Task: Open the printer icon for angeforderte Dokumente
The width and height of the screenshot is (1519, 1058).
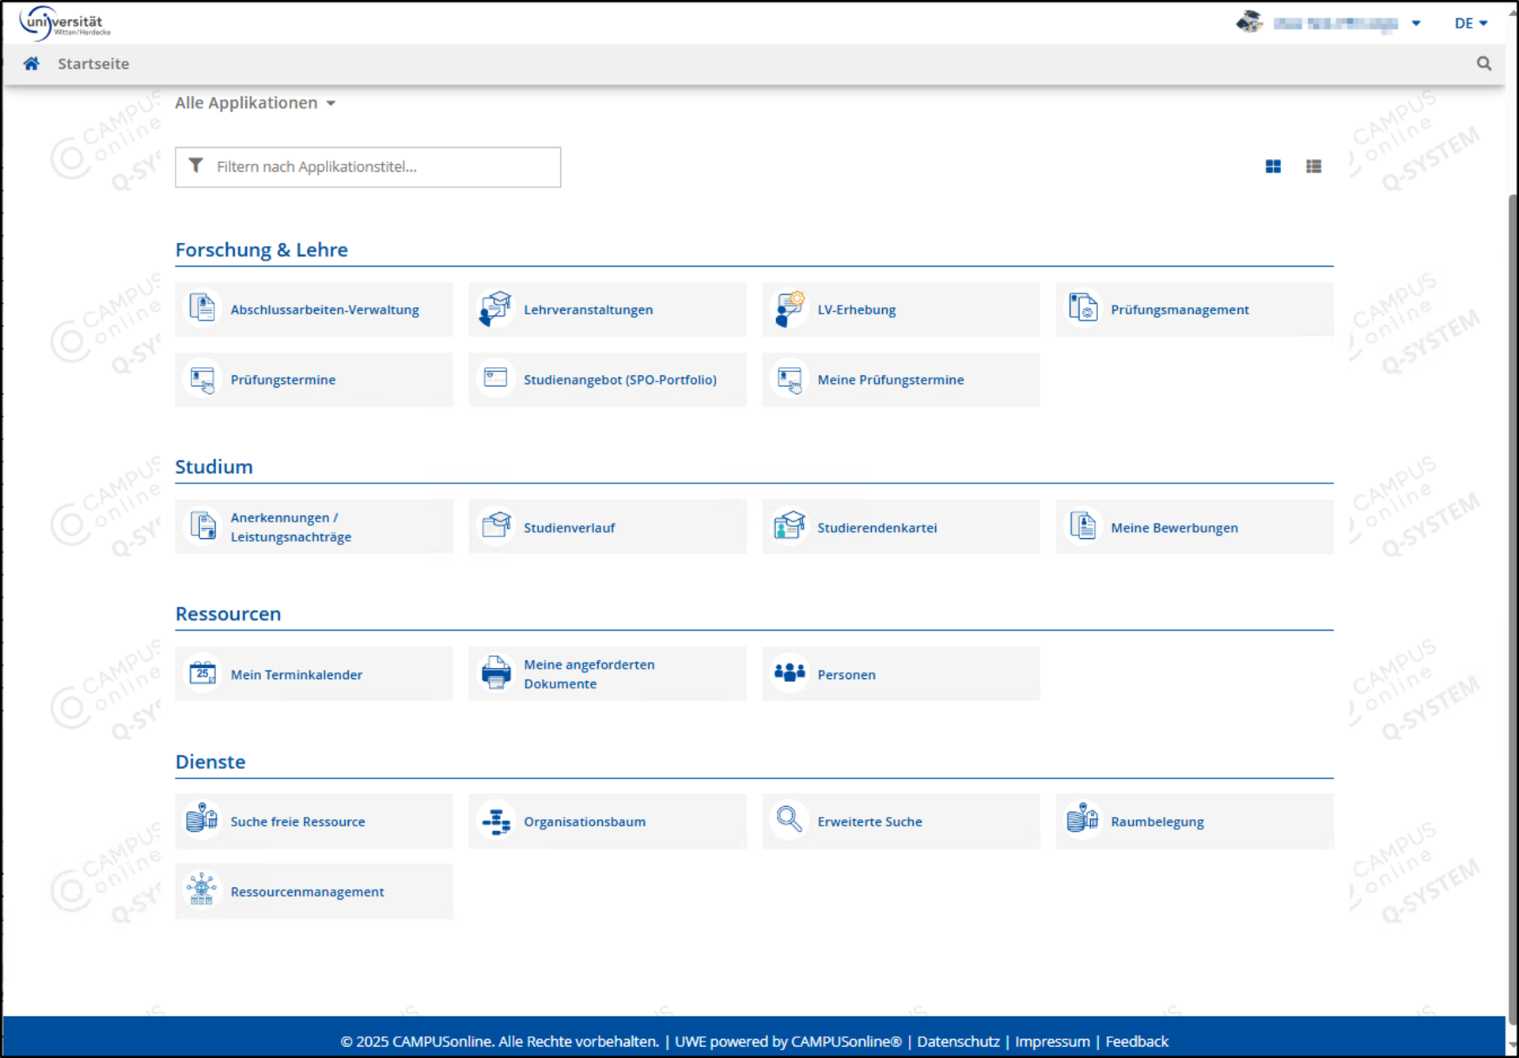Action: (496, 673)
